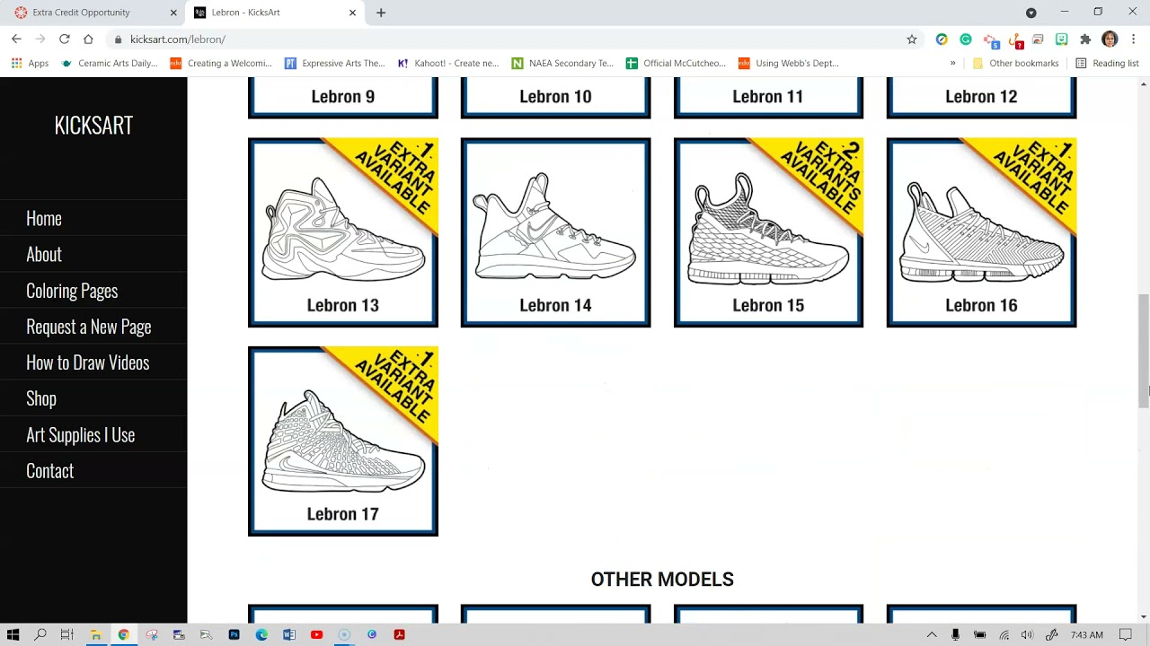Open Expressive Arts The... bookmark
The width and height of the screenshot is (1150, 646).
point(335,63)
